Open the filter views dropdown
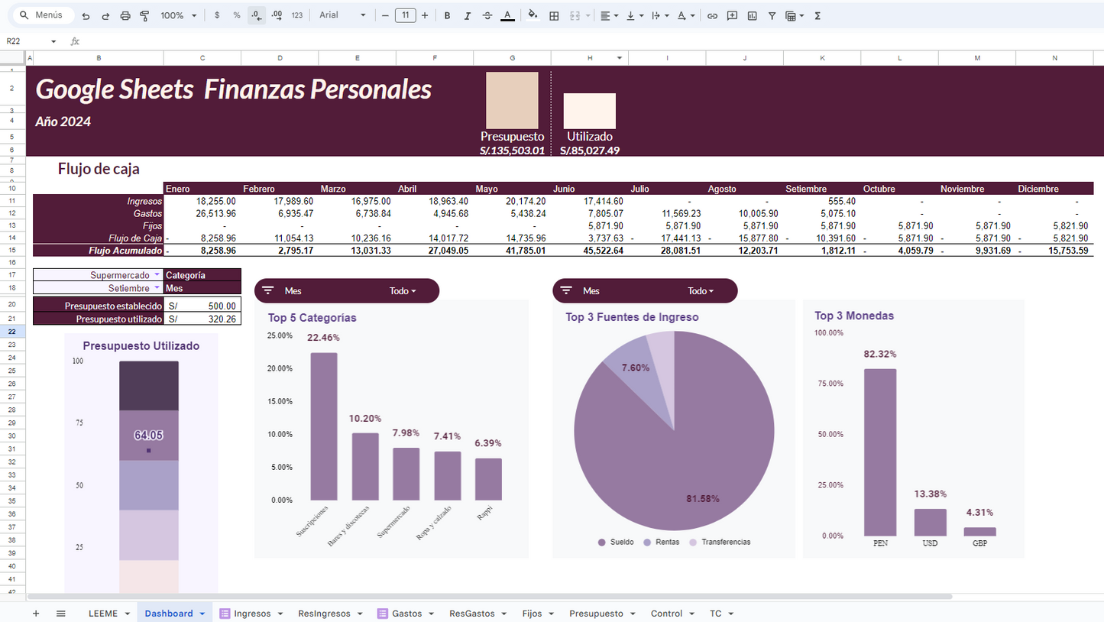Viewport: 1104px width, 622px height. click(795, 15)
